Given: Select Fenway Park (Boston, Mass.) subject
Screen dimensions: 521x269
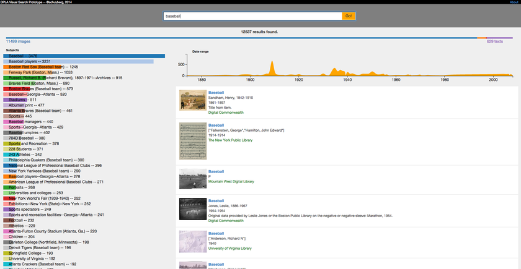Looking at the screenshot, I should pos(38,72).
